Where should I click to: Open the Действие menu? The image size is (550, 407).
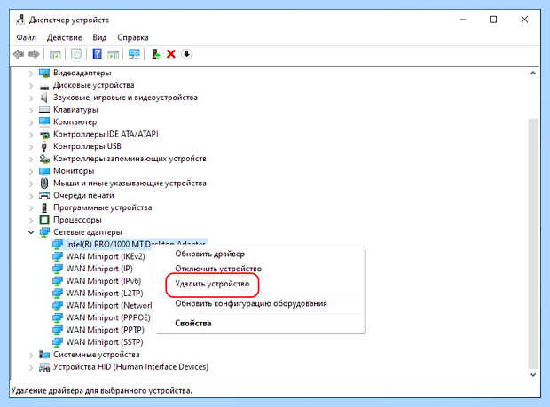tap(65, 37)
